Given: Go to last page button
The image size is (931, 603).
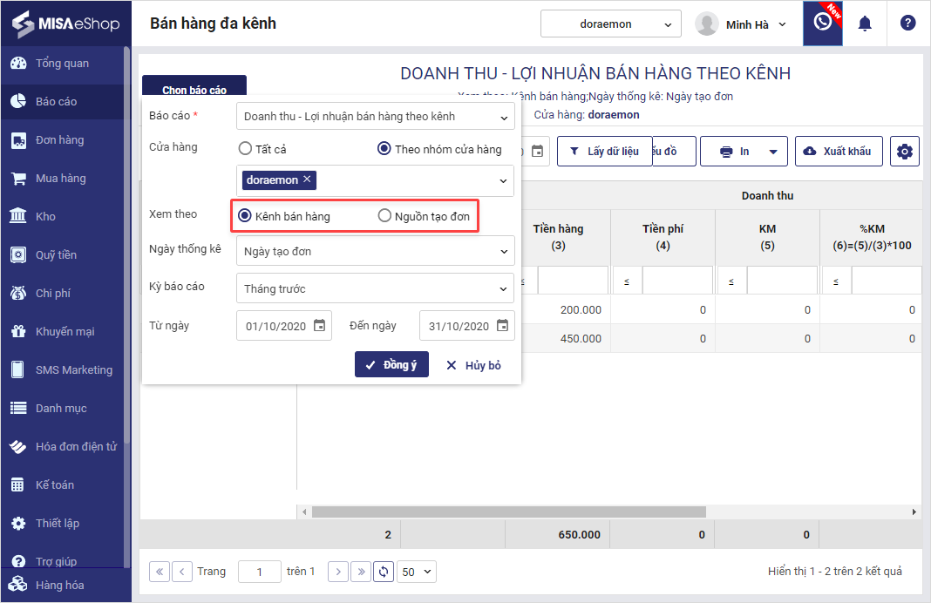Looking at the screenshot, I should [361, 572].
